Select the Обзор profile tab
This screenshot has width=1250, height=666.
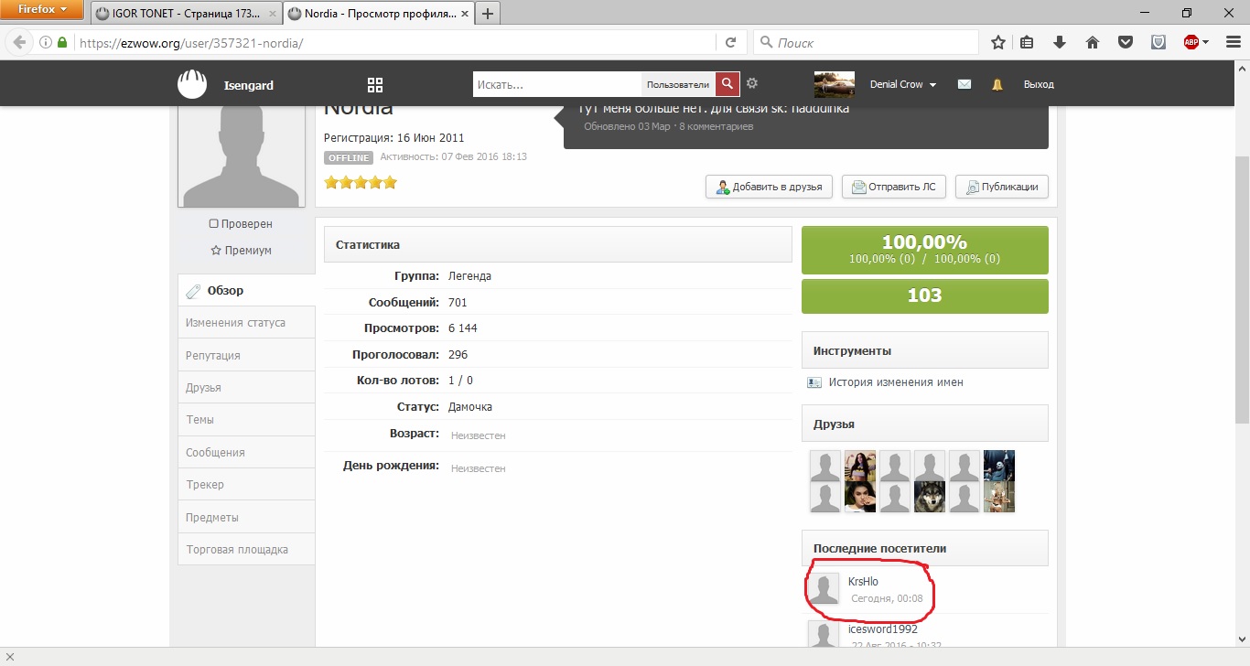pos(246,291)
